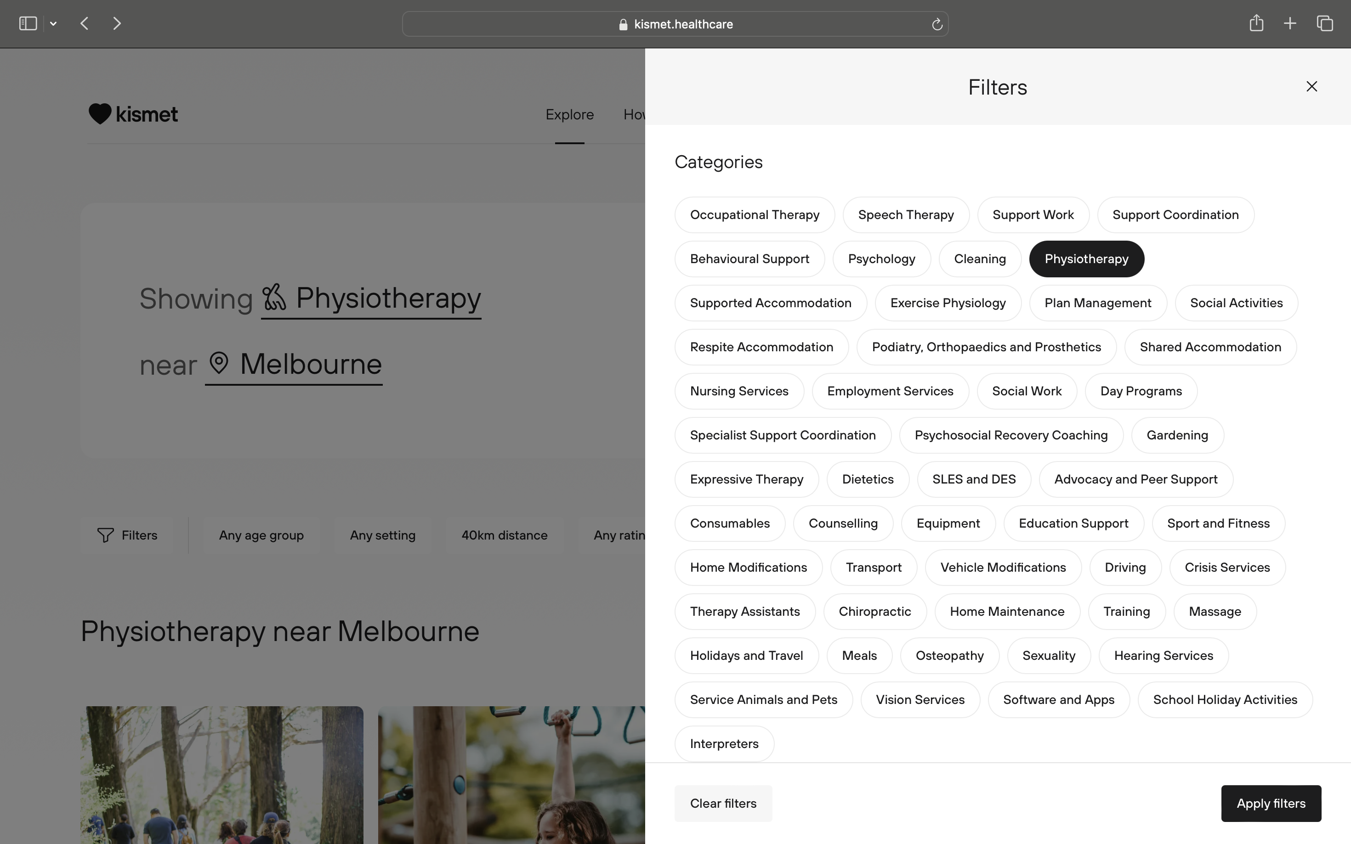Toggle the Support Coordination category
The width and height of the screenshot is (1351, 844).
pos(1175,215)
